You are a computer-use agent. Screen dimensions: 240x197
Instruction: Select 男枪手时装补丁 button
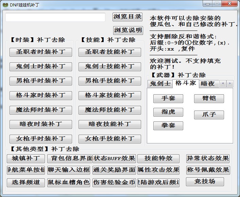click(x=41, y=81)
